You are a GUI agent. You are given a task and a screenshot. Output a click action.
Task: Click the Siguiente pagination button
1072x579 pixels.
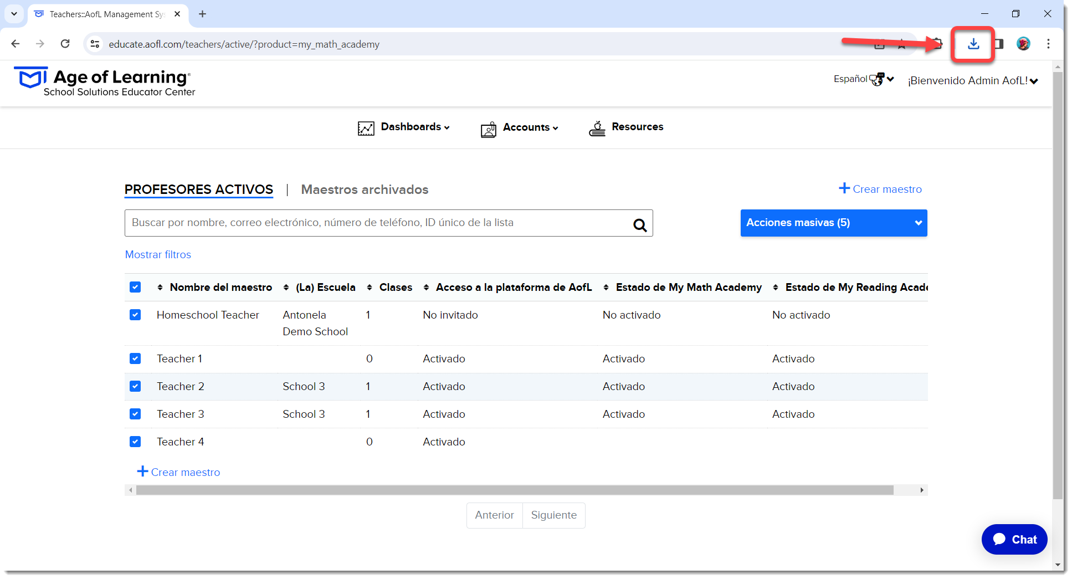[x=554, y=515]
